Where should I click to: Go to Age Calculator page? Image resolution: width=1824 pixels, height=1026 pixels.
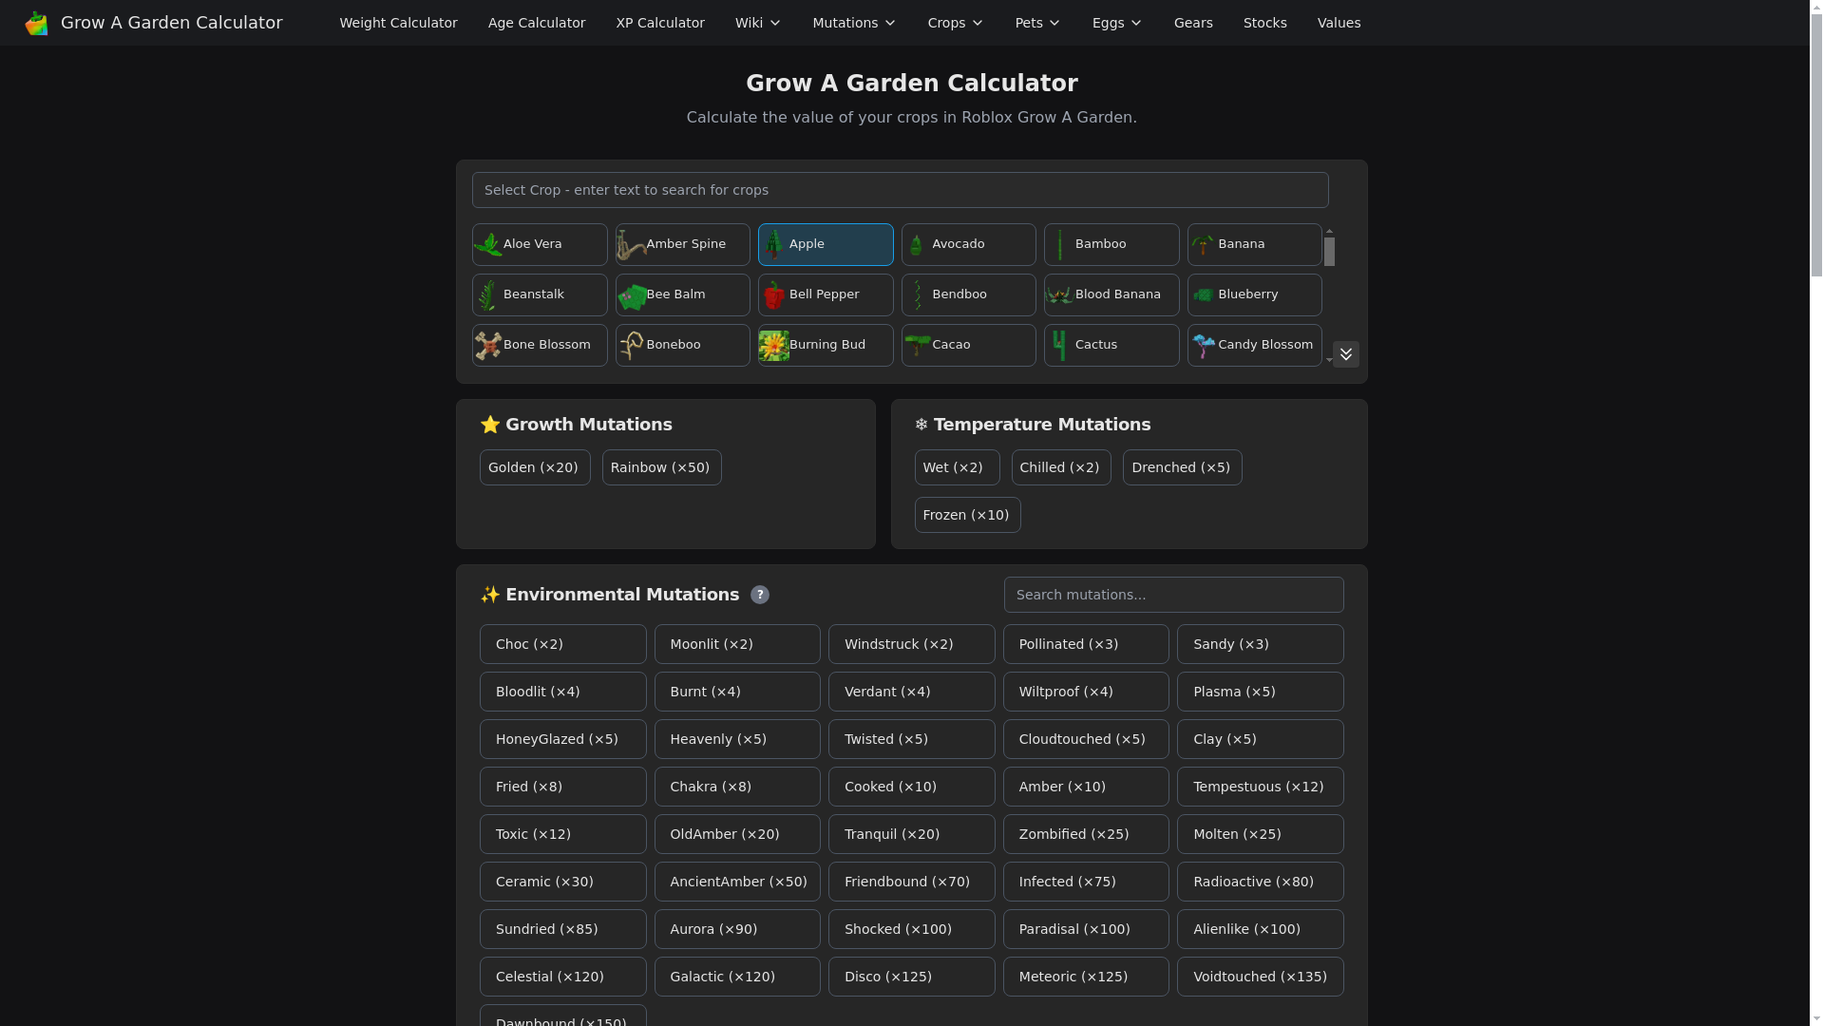pyautogui.click(x=537, y=23)
